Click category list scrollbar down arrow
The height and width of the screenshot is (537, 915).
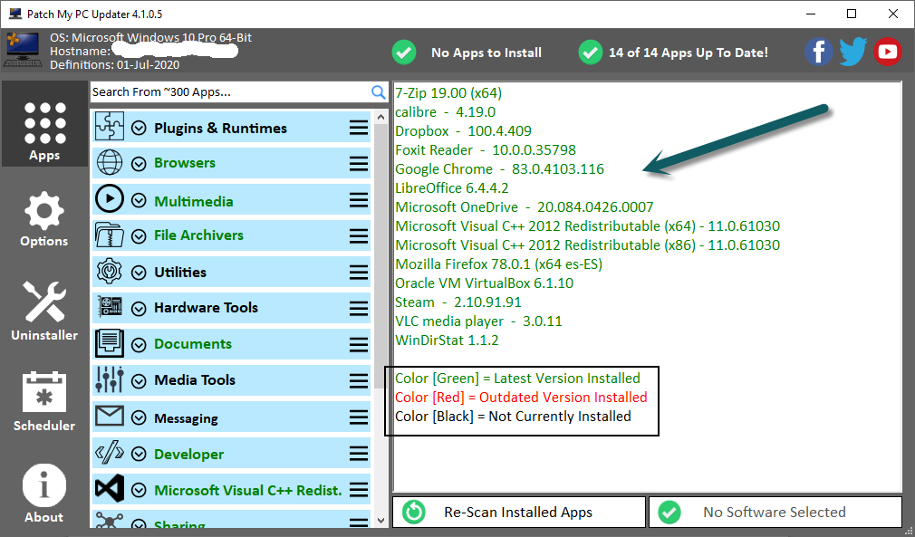pos(381,520)
